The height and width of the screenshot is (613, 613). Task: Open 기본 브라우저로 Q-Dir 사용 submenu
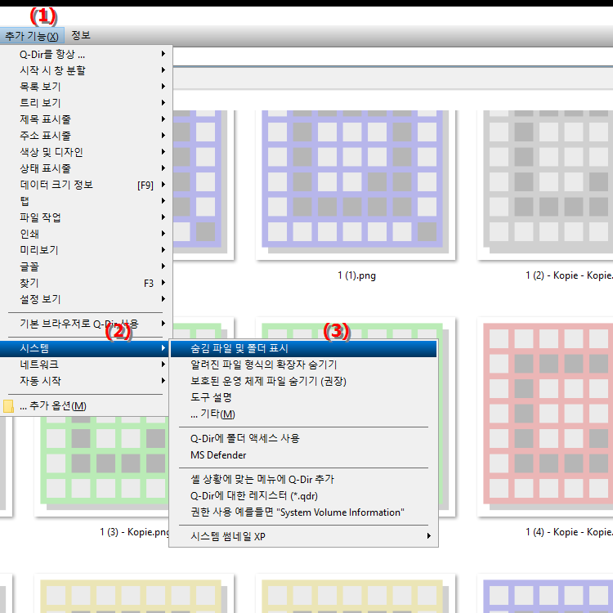[85, 324]
